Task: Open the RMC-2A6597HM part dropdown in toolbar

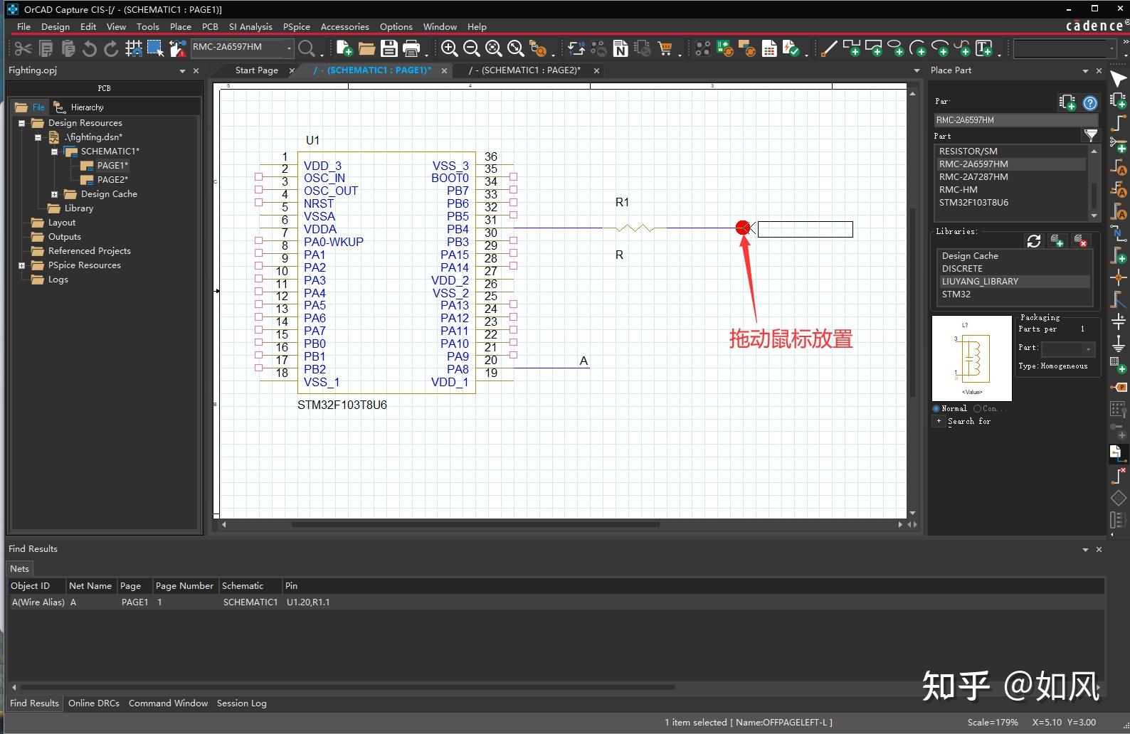Action: click(x=289, y=48)
